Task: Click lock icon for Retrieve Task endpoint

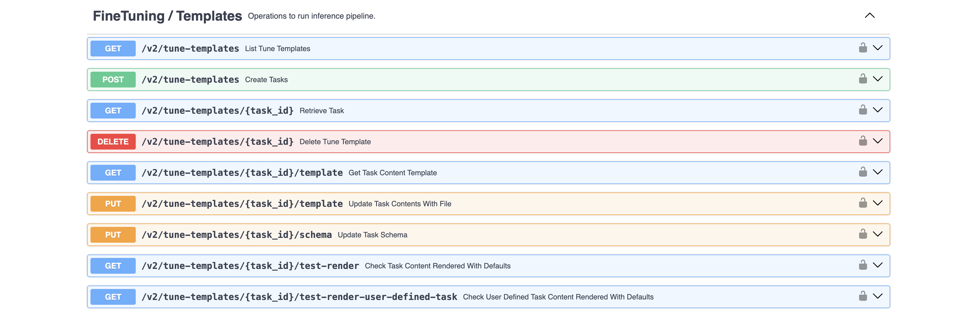Action: (862, 110)
